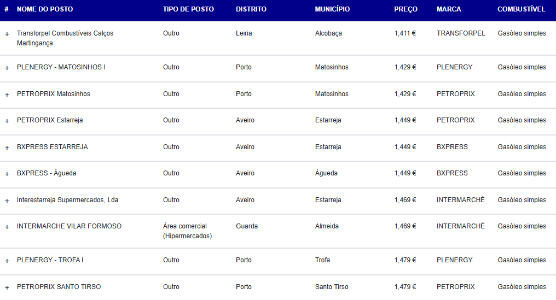Click the # column header
Screen dimensions: 556x300
click(7, 9)
